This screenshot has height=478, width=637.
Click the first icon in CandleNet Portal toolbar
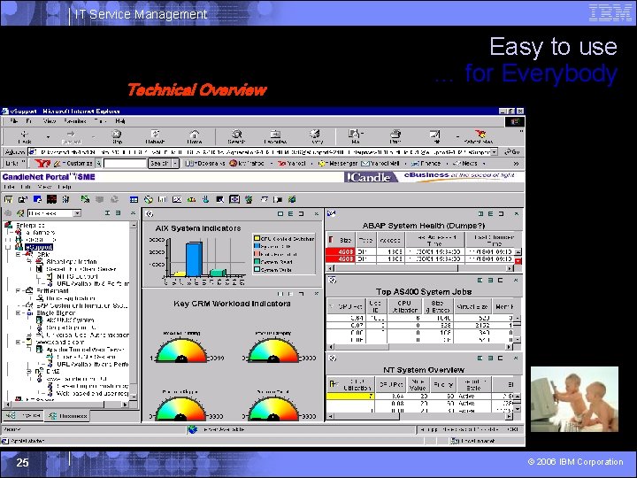pyautogui.click(x=8, y=199)
